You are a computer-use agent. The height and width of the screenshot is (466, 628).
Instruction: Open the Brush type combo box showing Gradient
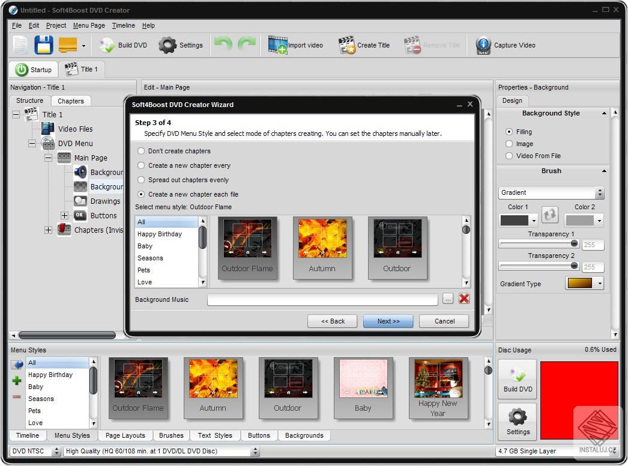coord(551,192)
